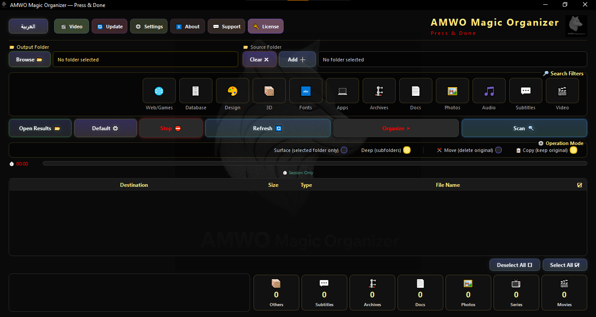The height and width of the screenshot is (317, 596).
Task: Open the Settings menu button
Action: (x=149, y=27)
